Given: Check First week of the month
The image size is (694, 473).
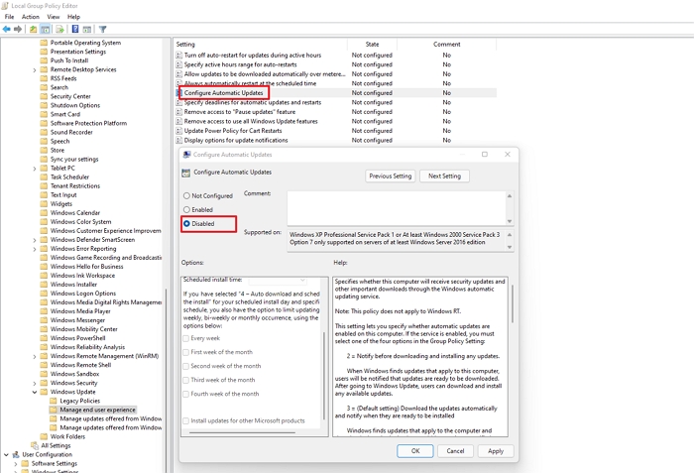Looking at the screenshot, I should pyautogui.click(x=186, y=353).
